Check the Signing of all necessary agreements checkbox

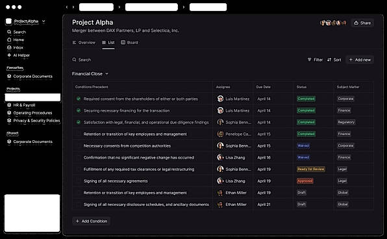click(79, 181)
